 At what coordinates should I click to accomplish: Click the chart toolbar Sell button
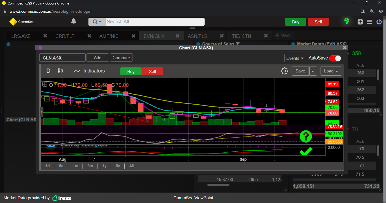153,71
